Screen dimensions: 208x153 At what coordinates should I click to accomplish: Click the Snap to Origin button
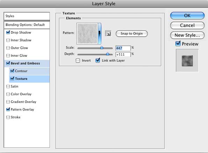pos(132,34)
